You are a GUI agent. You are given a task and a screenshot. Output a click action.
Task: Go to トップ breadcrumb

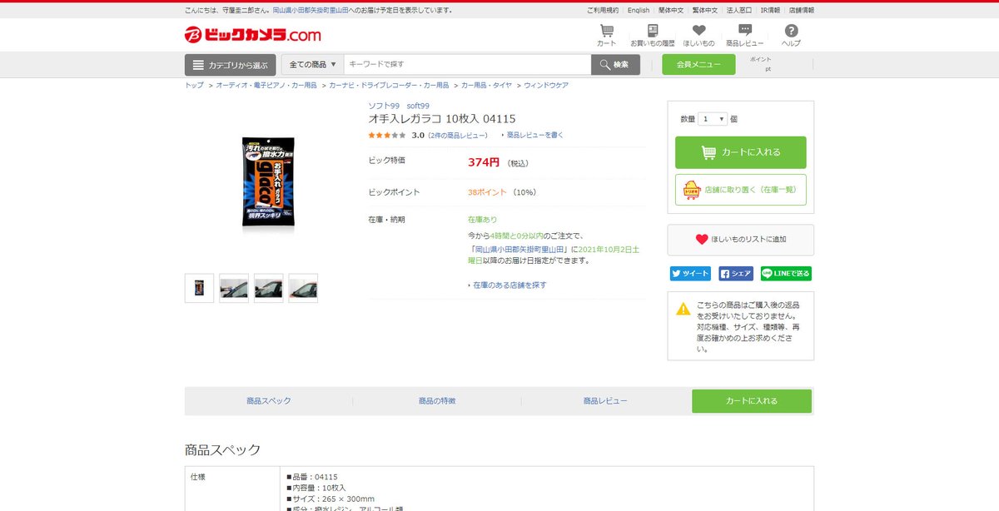coord(194,86)
